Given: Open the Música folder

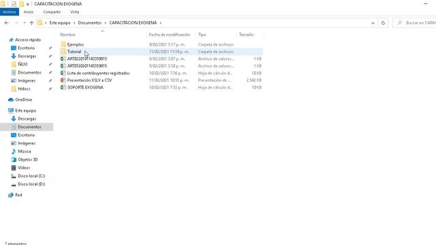Looking at the screenshot, I should tap(25, 151).
